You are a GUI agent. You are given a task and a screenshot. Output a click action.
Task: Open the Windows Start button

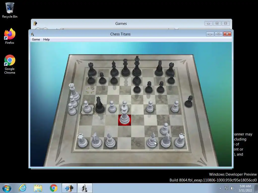[7, 188]
